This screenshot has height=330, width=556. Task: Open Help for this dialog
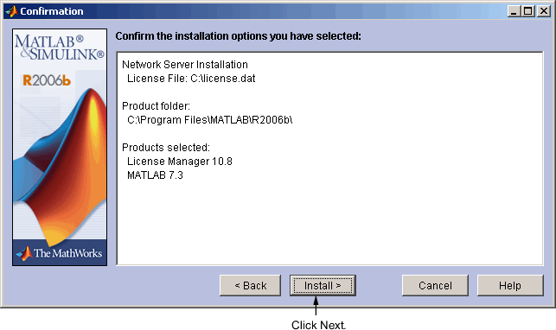click(510, 285)
